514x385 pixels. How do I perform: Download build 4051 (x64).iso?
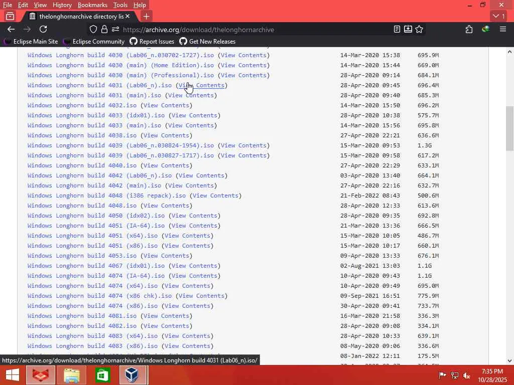(92, 236)
